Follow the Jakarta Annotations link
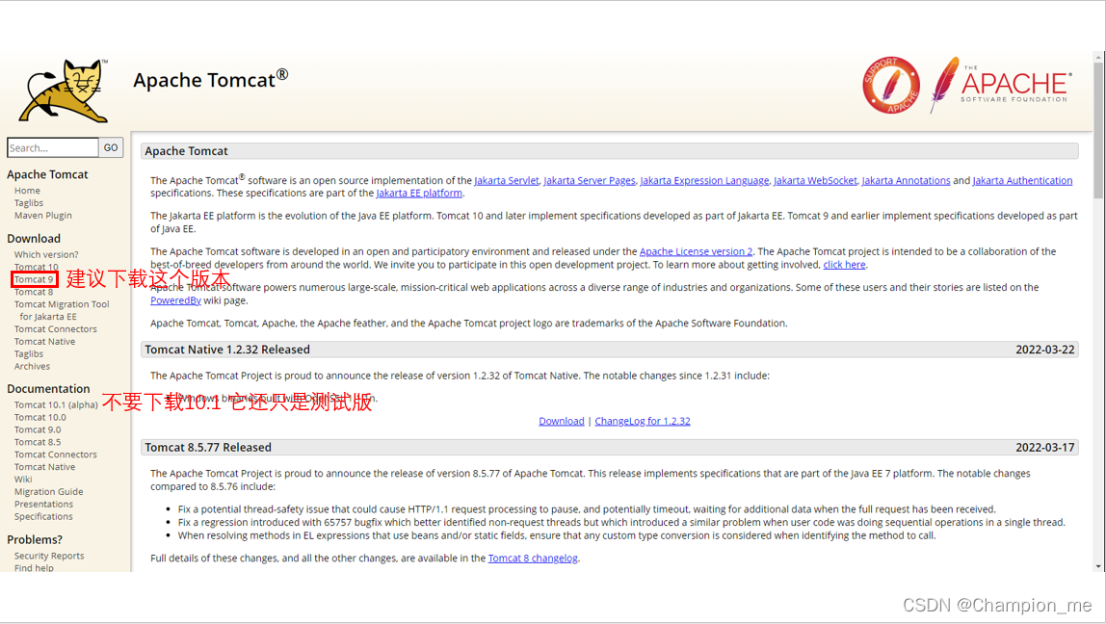The width and height of the screenshot is (1106, 624). pos(906,180)
